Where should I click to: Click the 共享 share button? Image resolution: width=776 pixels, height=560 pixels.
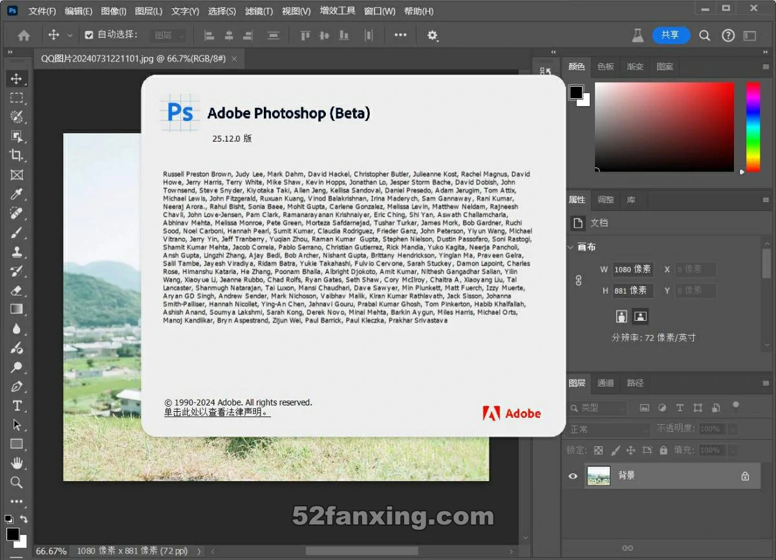[671, 35]
